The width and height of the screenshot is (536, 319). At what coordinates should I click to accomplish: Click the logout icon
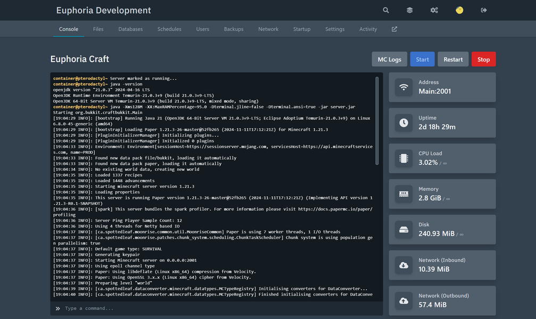[x=483, y=10]
